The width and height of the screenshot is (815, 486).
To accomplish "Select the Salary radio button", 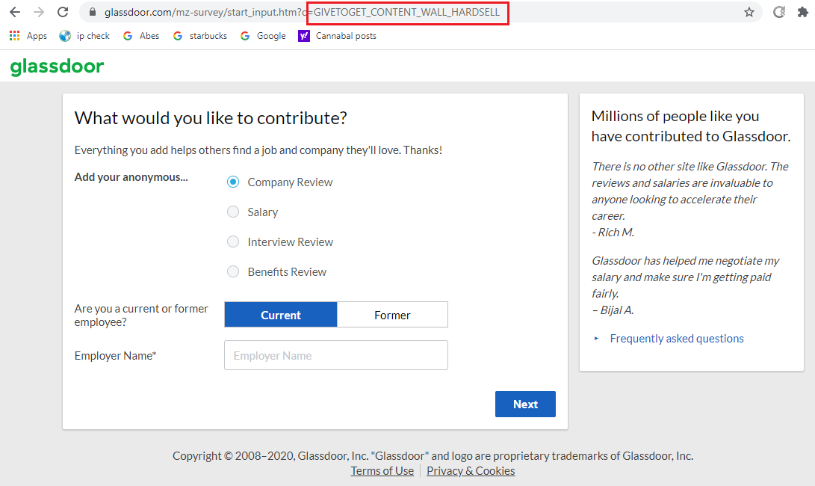I will pos(233,212).
